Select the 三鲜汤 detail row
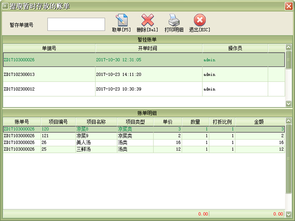The image size is (295, 221). pos(96,149)
